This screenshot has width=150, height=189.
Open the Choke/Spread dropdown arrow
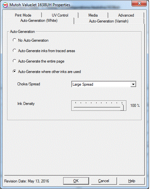coord(133,84)
